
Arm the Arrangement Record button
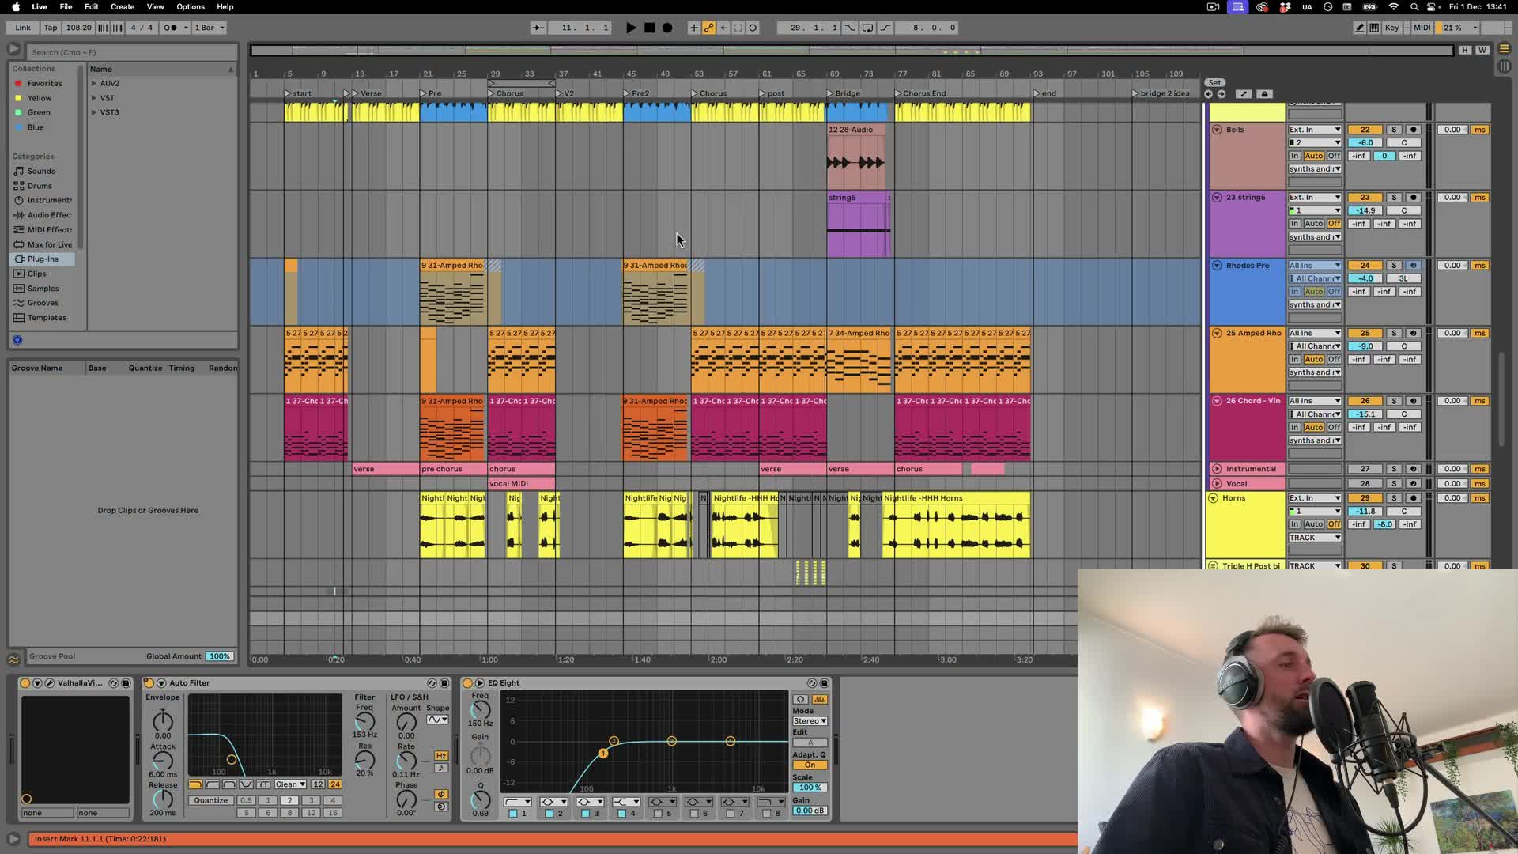pos(667,28)
